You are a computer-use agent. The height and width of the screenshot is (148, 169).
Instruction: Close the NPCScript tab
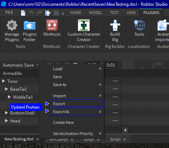click(72, 140)
